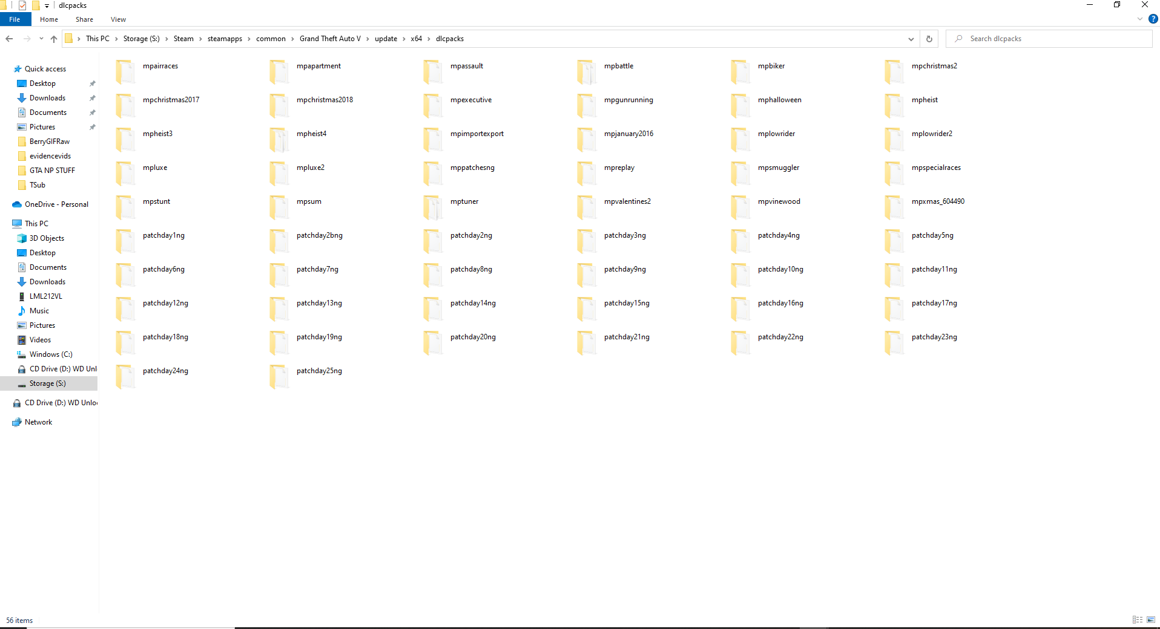Viewport: 1160px width, 629px height.
Task: Open the Help question mark icon
Action: coord(1153,19)
